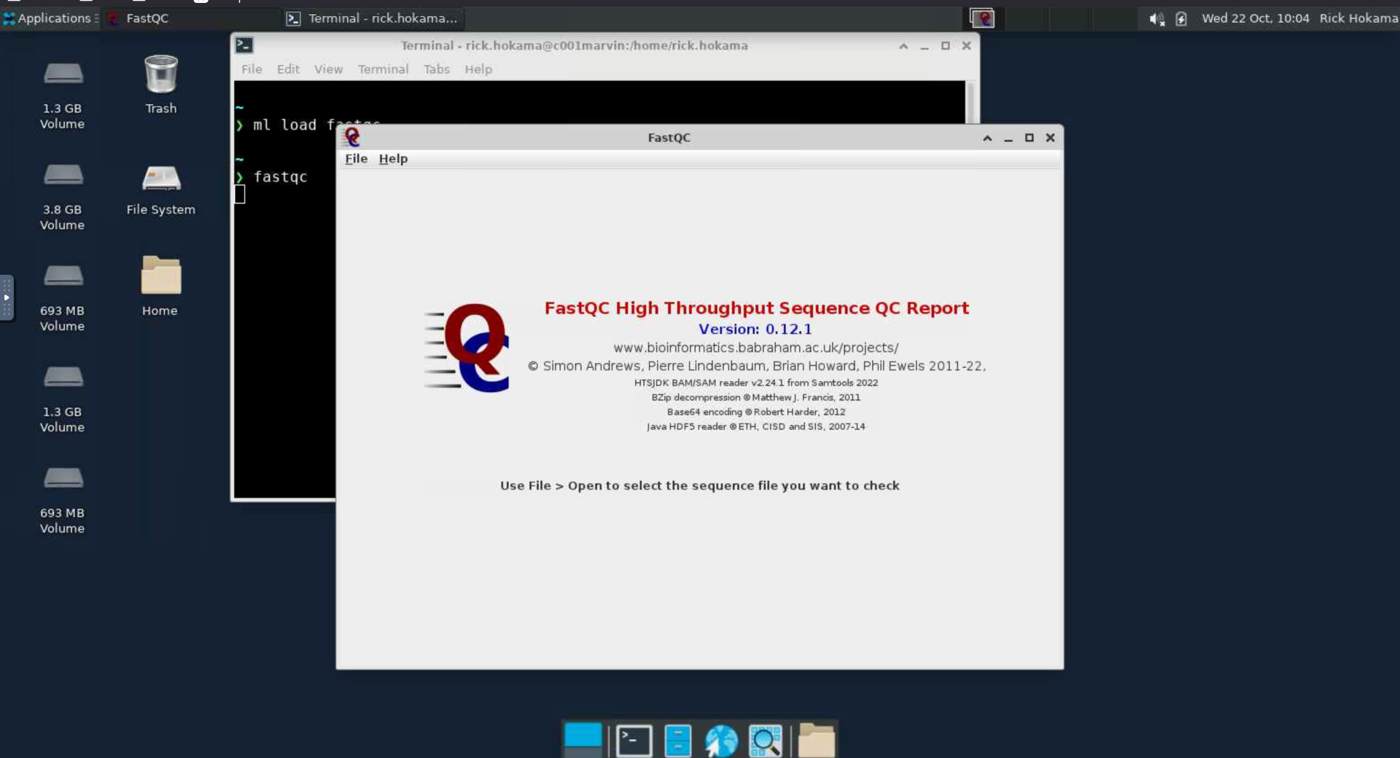Unmute the audio via the speaker tray icon
The width and height of the screenshot is (1400, 758).
[1156, 19]
